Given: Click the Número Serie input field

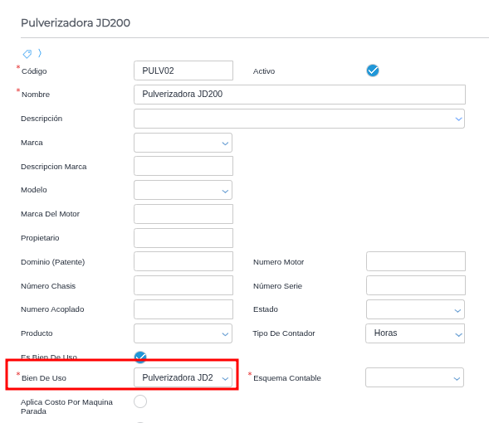Looking at the screenshot, I should (x=416, y=285).
